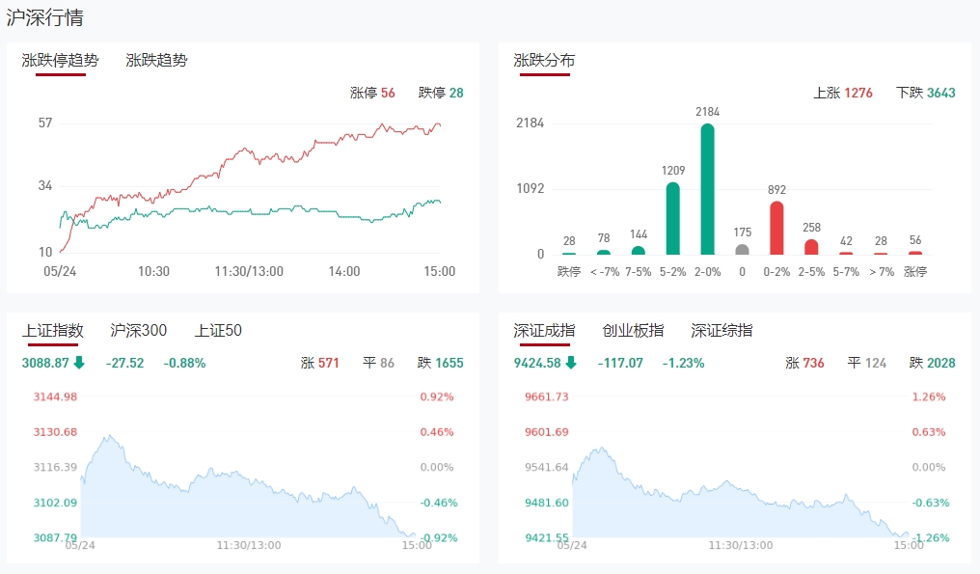Select the 涨跌停趋势 tab
Image resolution: width=980 pixels, height=574 pixels.
pyautogui.click(x=60, y=60)
